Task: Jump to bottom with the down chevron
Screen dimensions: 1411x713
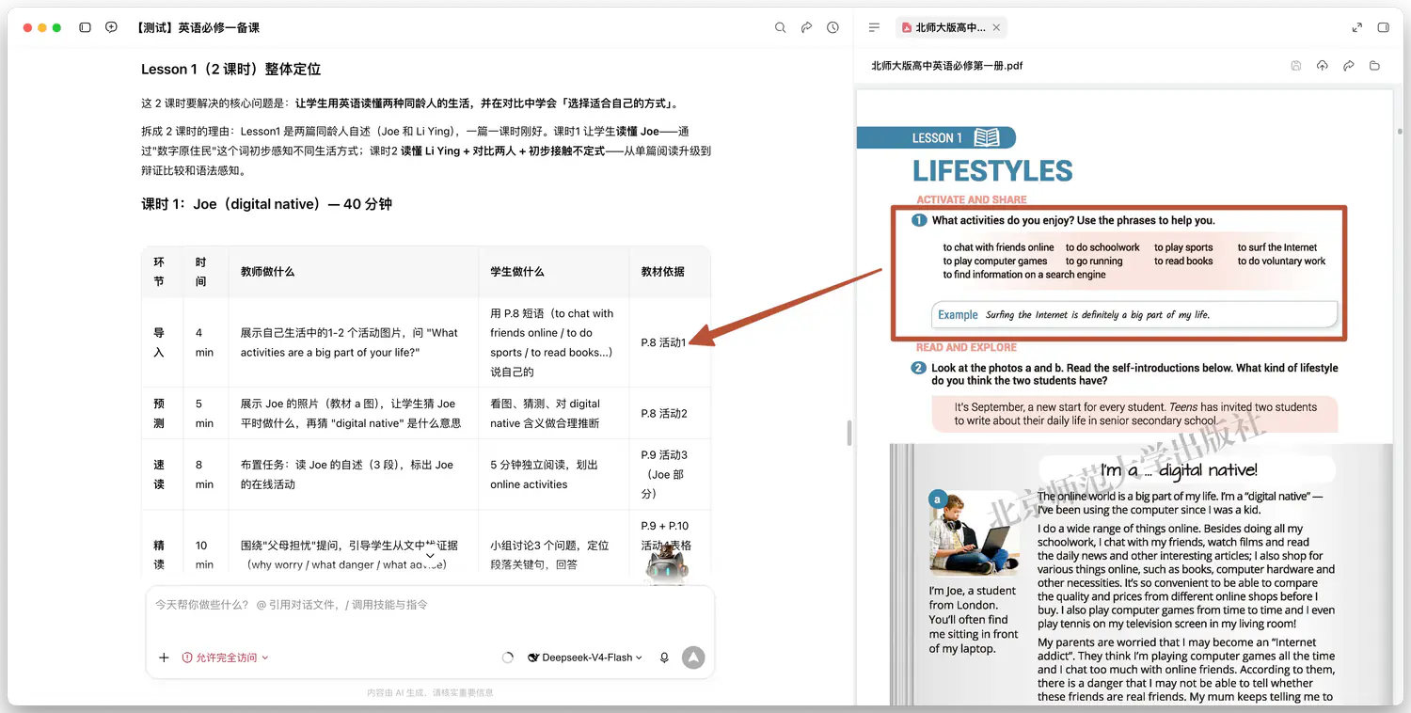Action: tap(430, 555)
